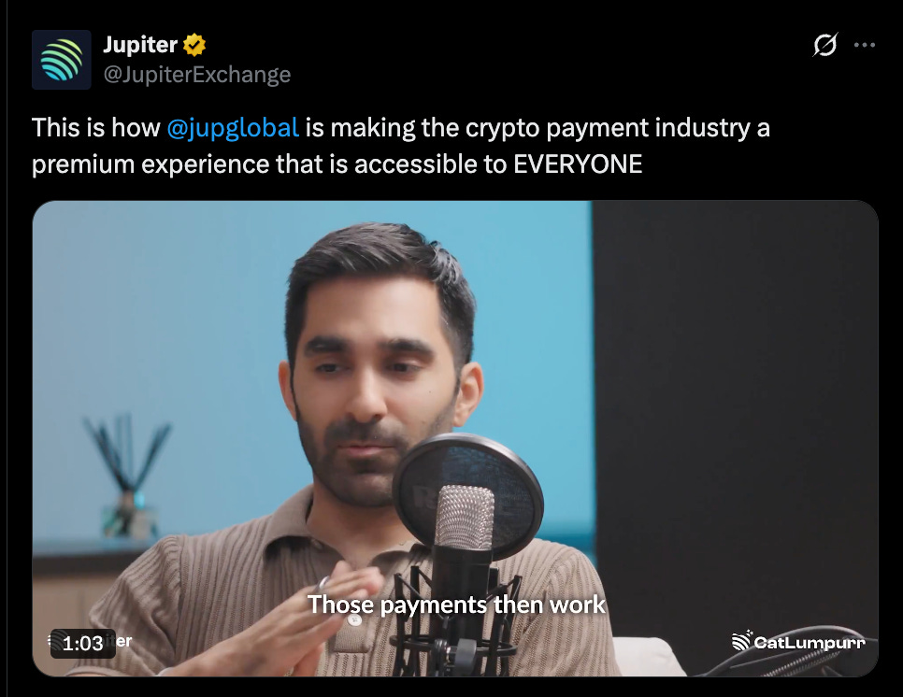
Task: Play the embedded podcast video
Action: (455, 438)
